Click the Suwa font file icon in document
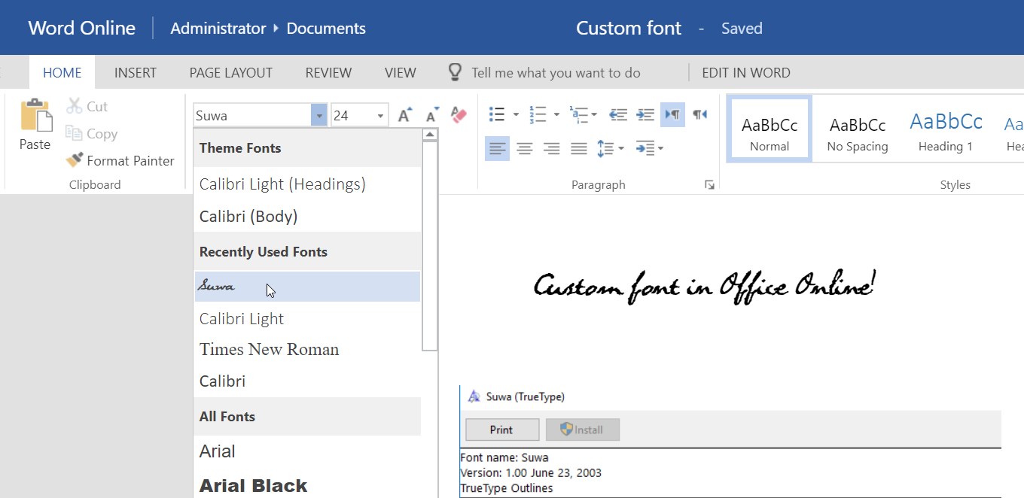Viewport: 1024px width, 498px height. click(x=474, y=396)
